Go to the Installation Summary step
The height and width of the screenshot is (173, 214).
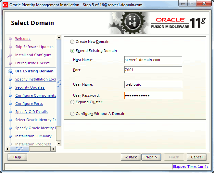click(33, 136)
